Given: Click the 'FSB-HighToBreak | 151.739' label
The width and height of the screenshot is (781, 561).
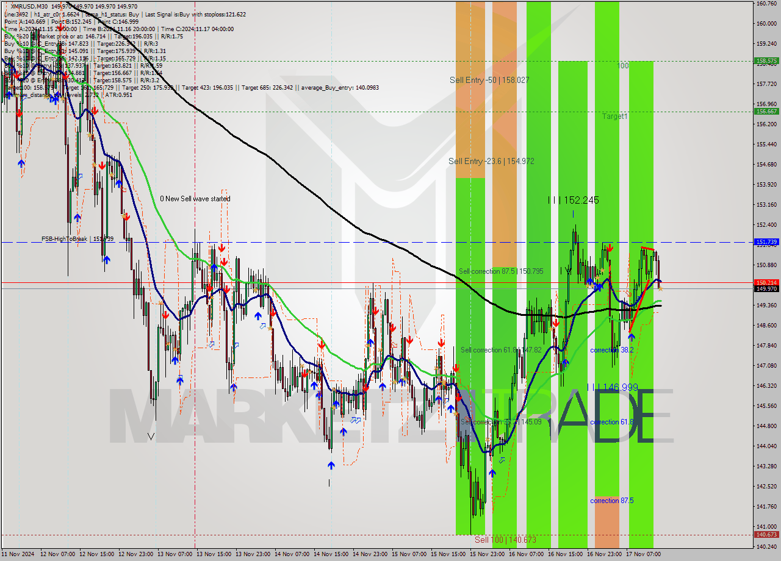Looking at the screenshot, I should (x=77, y=239).
